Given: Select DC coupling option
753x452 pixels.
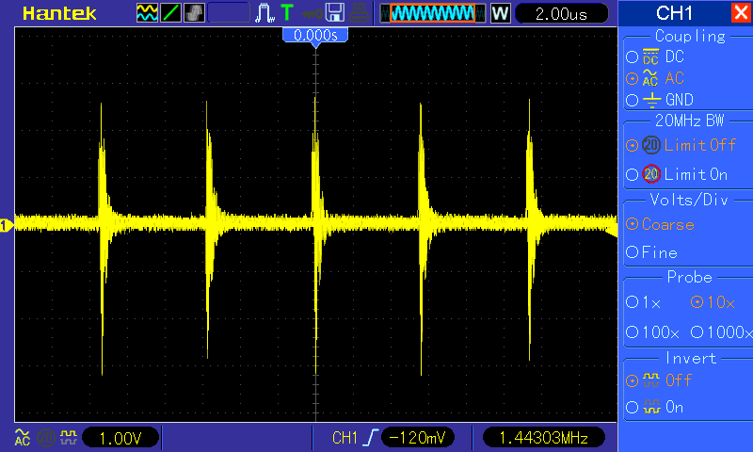Looking at the screenshot, I should tap(655, 56).
